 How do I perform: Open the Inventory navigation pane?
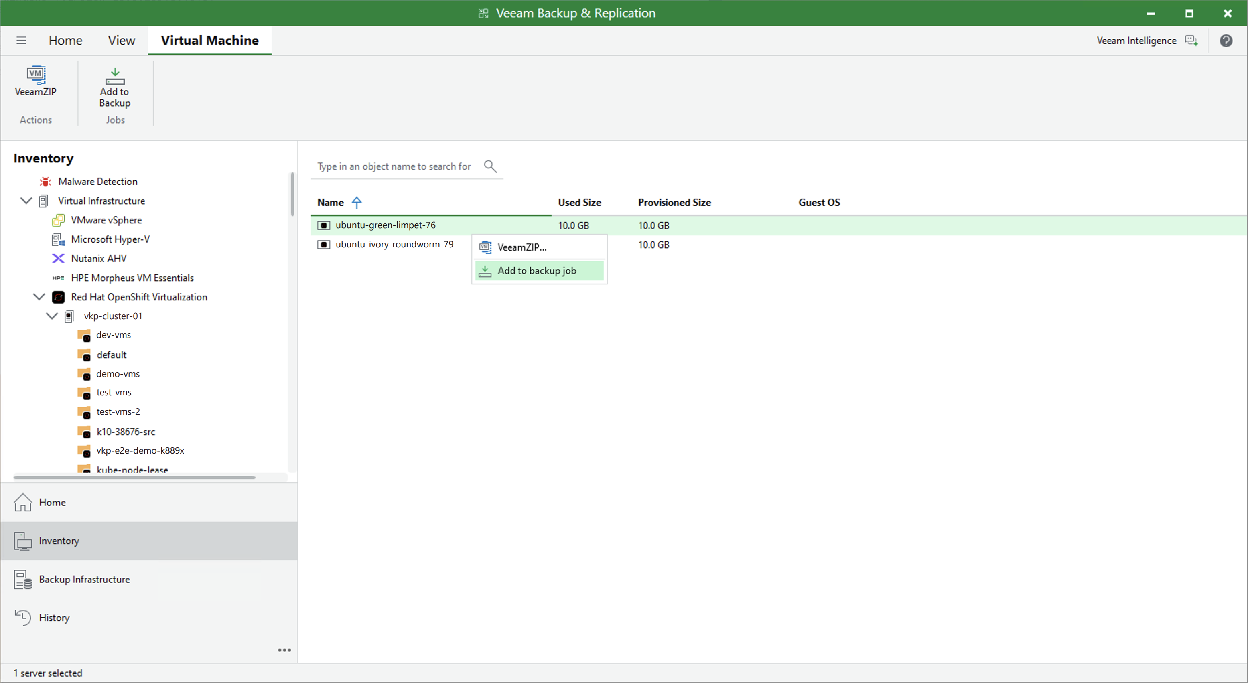coord(149,541)
